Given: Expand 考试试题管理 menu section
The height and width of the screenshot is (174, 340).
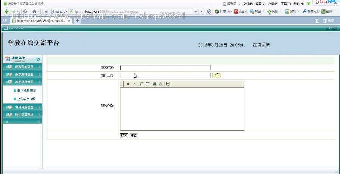Looking at the screenshot, I should [22, 107].
